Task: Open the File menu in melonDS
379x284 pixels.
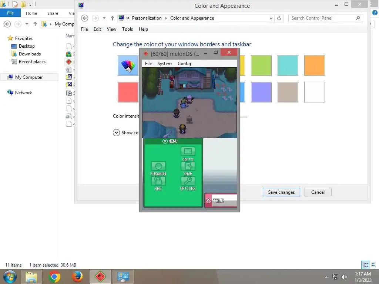Action: pyautogui.click(x=148, y=64)
